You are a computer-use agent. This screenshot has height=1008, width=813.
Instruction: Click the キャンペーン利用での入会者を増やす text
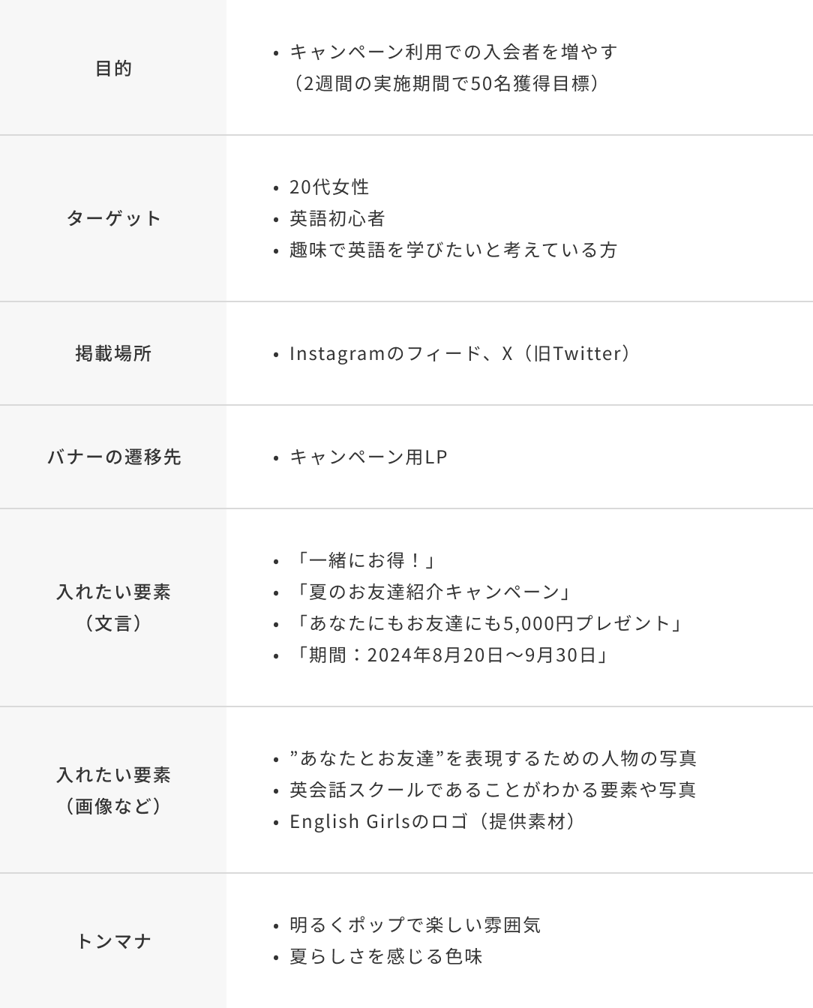[x=453, y=52]
